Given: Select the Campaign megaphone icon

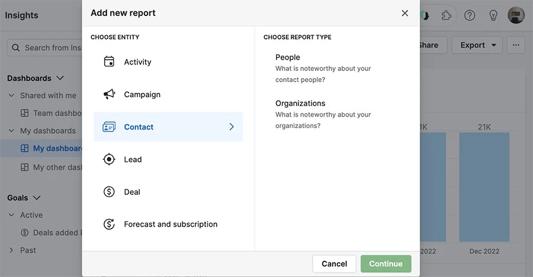Looking at the screenshot, I should click(x=109, y=94).
